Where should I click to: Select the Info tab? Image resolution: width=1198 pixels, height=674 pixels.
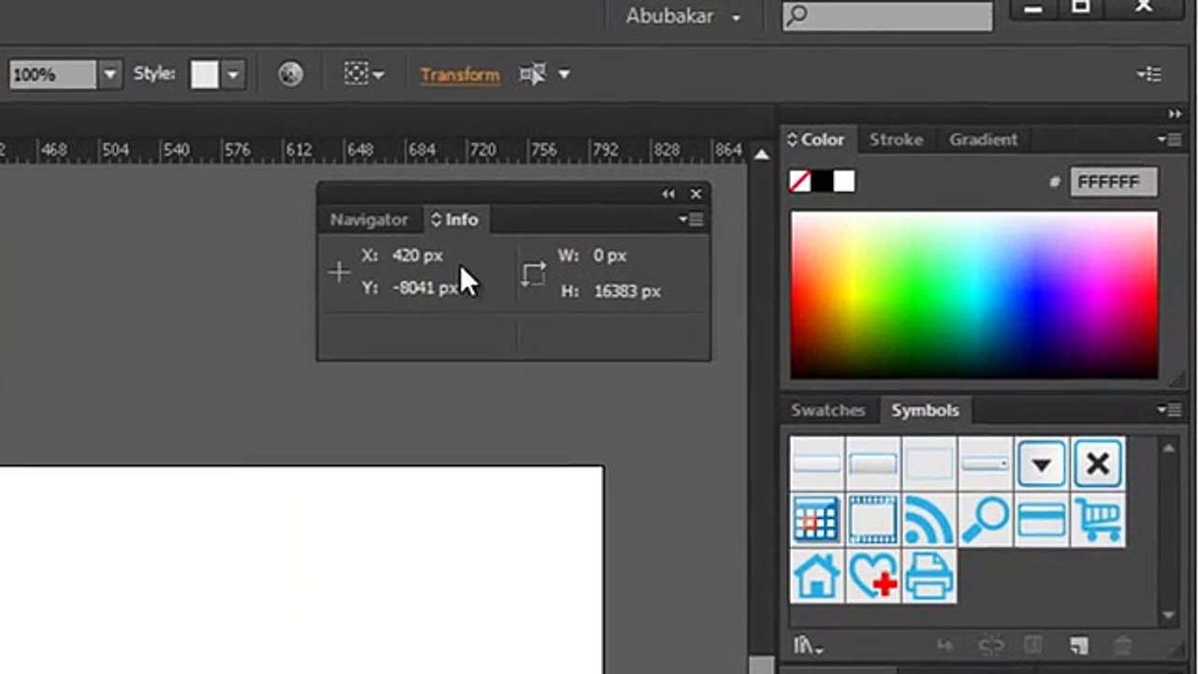pyautogui.click(x=461, y=220)
